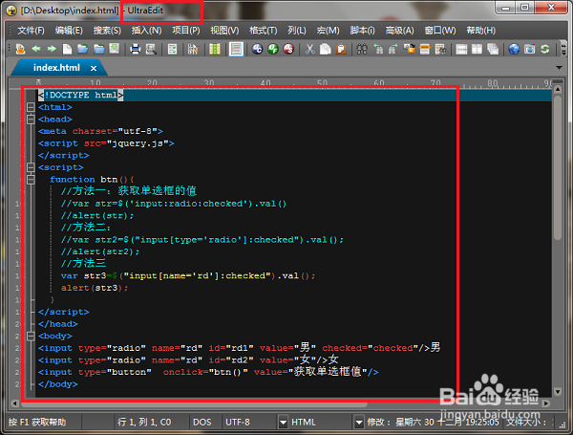
Task: Cascade windows using the stacked windows icon
Action: tap(493, 49)
